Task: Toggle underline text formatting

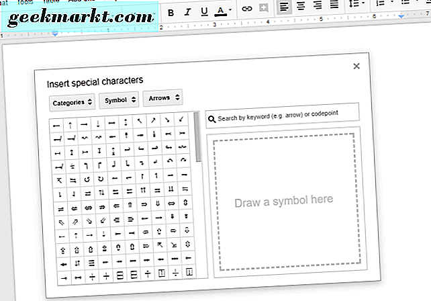Action: (203, 9)
